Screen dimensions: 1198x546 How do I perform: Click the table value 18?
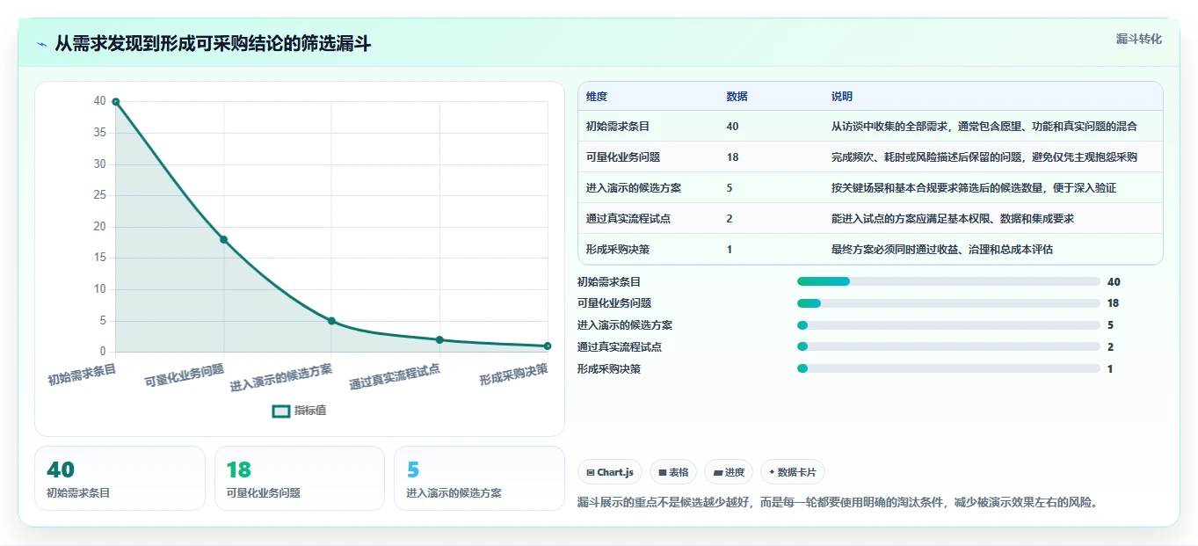[733, 157]
